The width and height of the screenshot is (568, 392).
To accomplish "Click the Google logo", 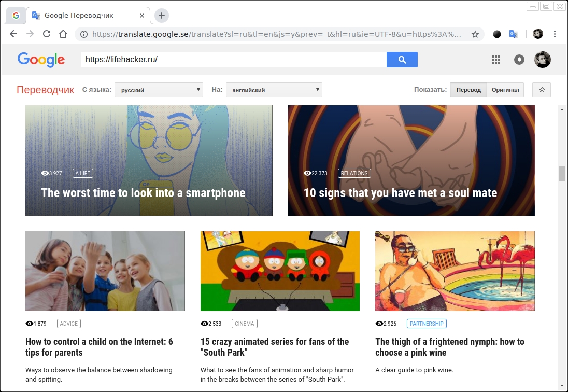I will pyautogui.click(x=41, y=60).
